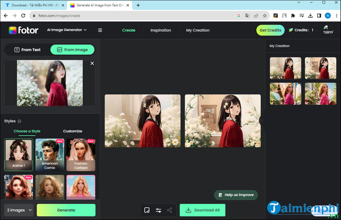Select the red curly hair 3D style
The width and height of the screenshot is (341, 220).
point(19,187)
